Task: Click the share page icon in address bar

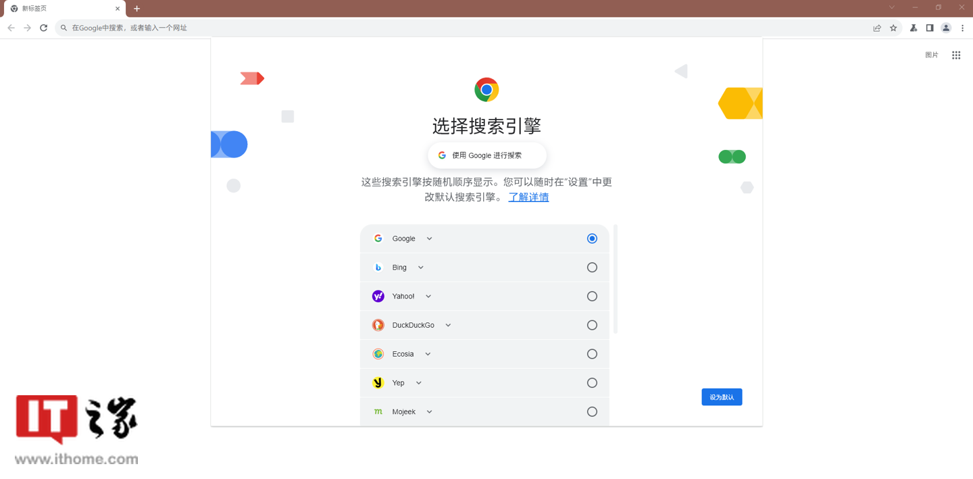Action: tap(877, 28)
